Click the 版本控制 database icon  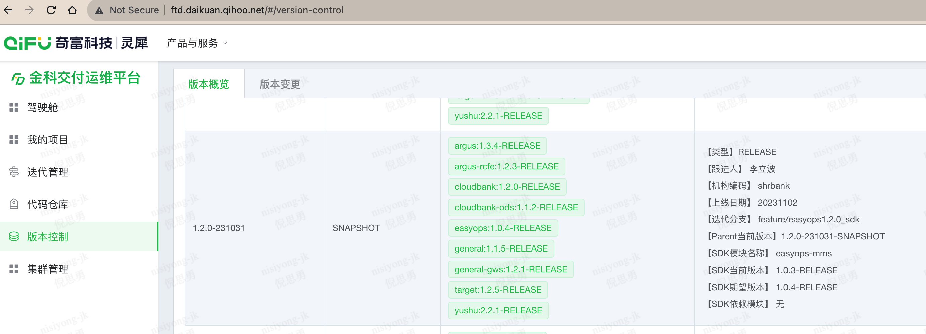tap(14, 237)
